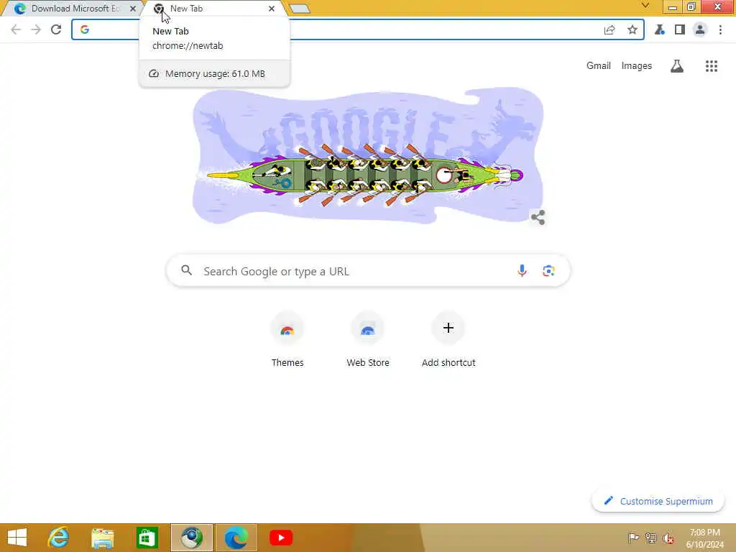Go forward using the forward arrow
This screenshot has width=736, height=552.
pos(36,29)
